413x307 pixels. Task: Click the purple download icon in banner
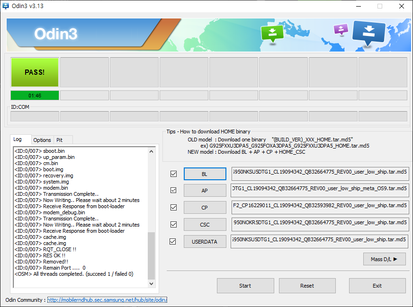click(x=341, y=29)
